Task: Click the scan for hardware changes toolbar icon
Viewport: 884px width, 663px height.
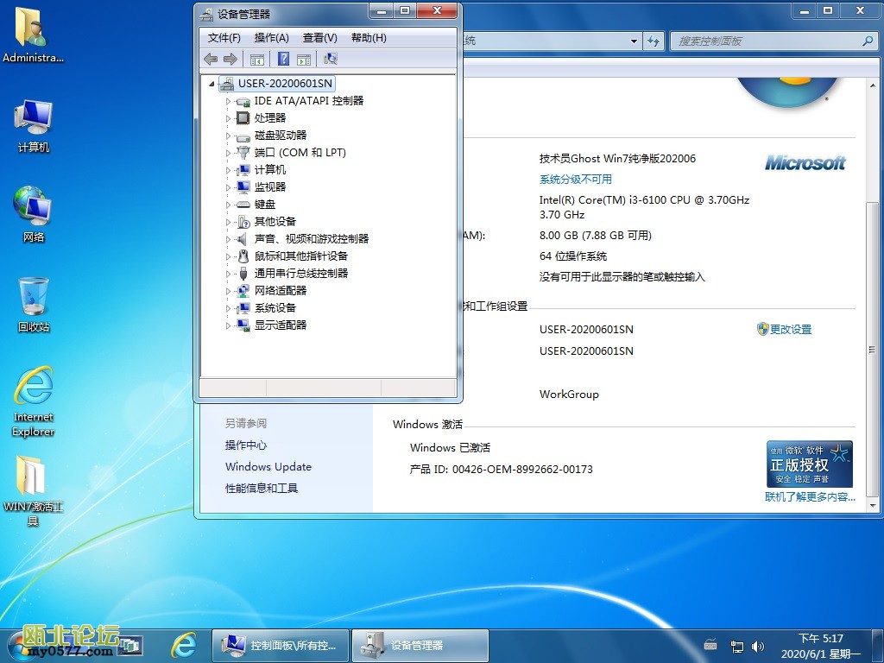Action: (330, 59)
